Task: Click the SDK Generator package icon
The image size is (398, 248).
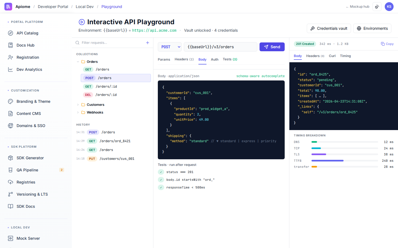Action: click(11, 158)
